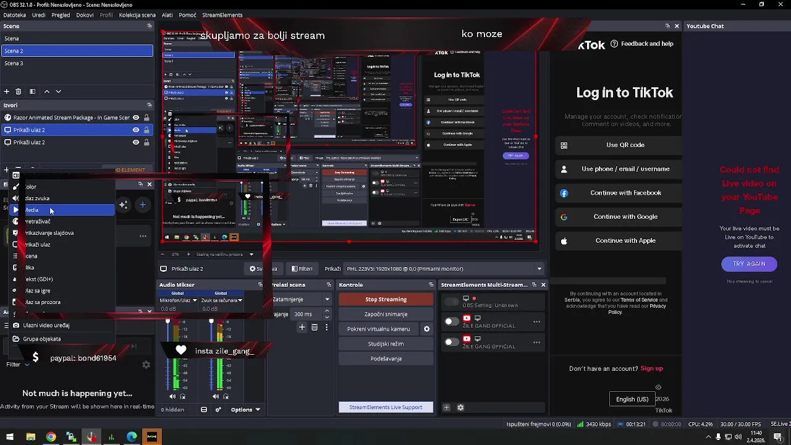The width and height of the screenshot is (791, 445).
Task: Click TRY AGAIN in the YouTube Chat dock
Action: (749, 264)
